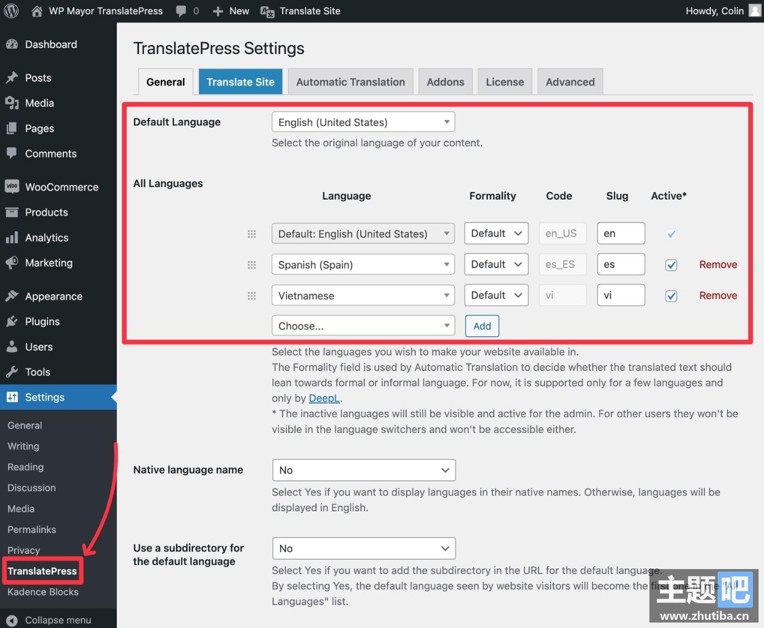Open the comments bubble icon in admin bar
Image resolution: width=764 pixels, height=628 pixels.
(x=181, y=11)
